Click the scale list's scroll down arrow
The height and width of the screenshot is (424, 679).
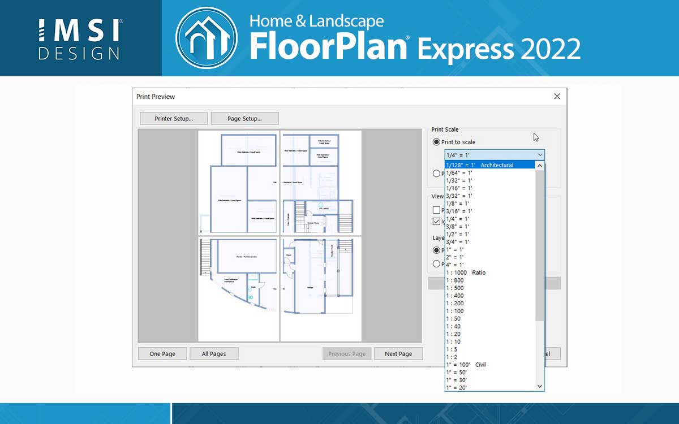click(540, 386)
